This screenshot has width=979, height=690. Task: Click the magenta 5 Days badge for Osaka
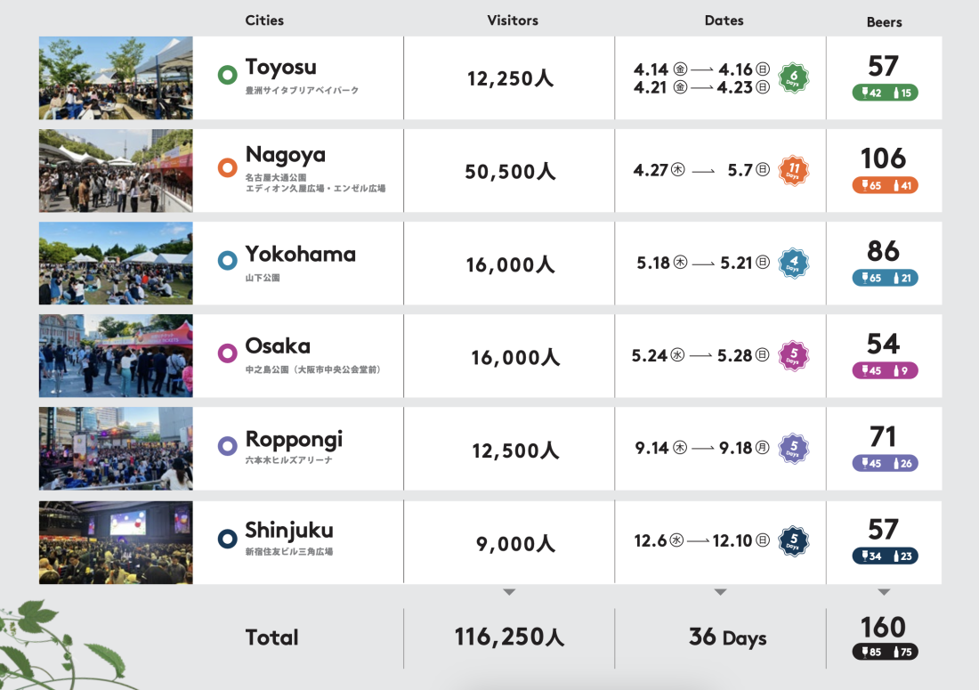tap(792, 356)
